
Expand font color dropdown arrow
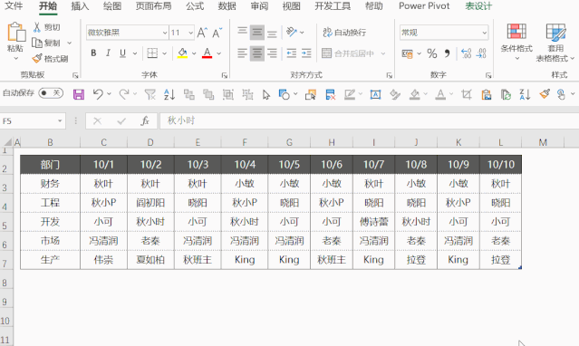(x=219, y=53)
